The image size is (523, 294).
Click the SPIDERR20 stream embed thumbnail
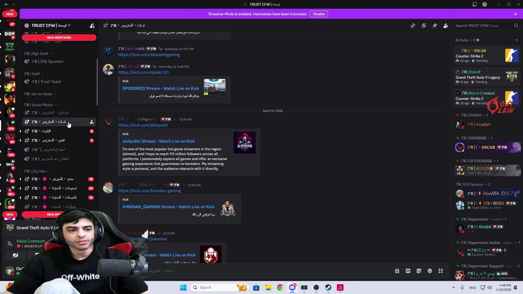click(215, 87)
